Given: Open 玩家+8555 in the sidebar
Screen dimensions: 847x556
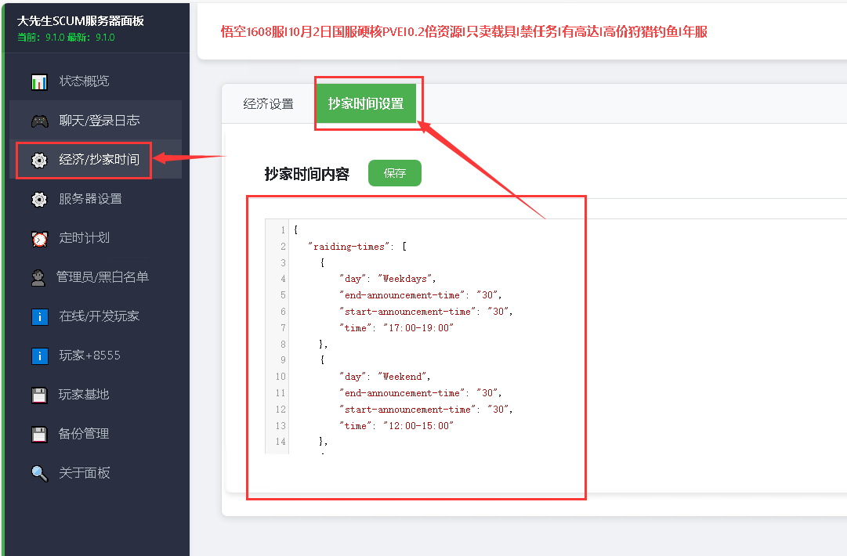Looking at the screenshot, I should pyautogui.click(x=89, y=356).
